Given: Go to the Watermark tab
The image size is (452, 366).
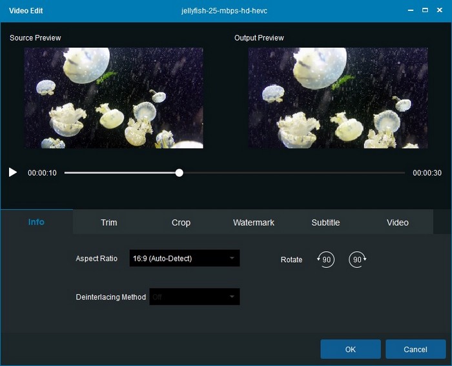Looking at the screenshot, I should [x=253, y=222].
